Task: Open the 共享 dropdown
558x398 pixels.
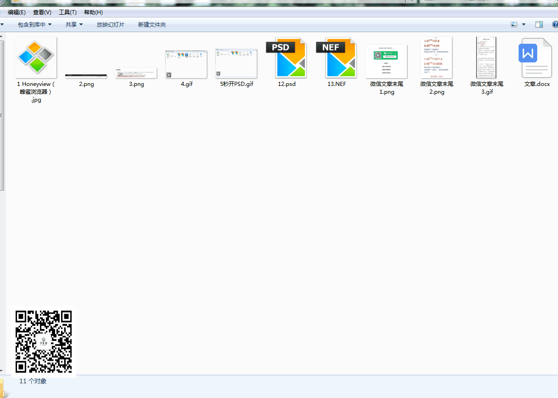Action: [74, 24]
